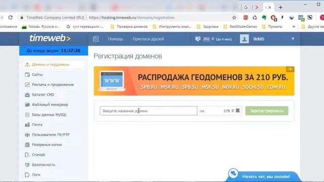Click the site security lock icon
The height and width of the screenshot is (182, 324).
click(x=22, y=18)
